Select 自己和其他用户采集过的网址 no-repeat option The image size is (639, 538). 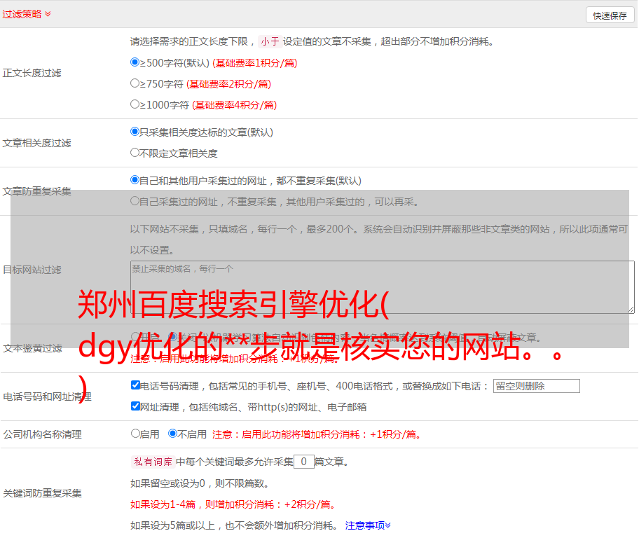point(135,180)
